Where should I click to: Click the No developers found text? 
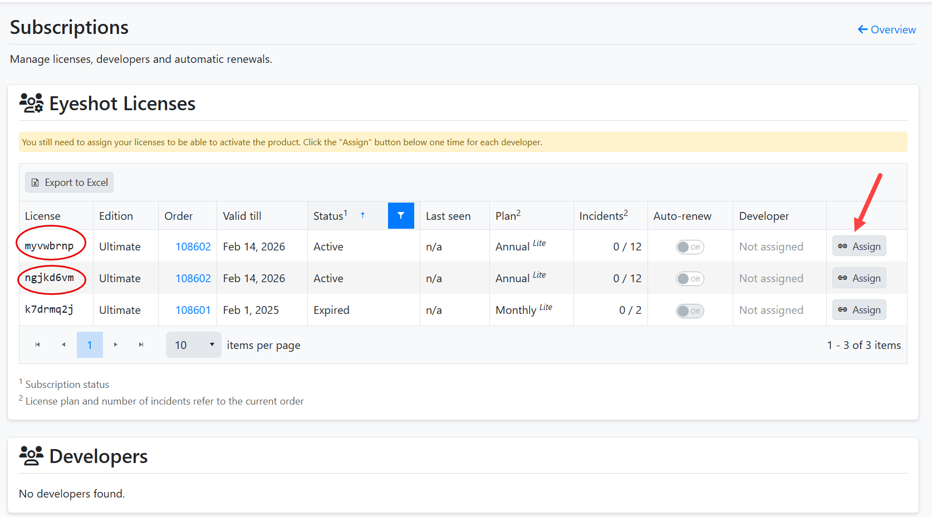coord(72,494)
